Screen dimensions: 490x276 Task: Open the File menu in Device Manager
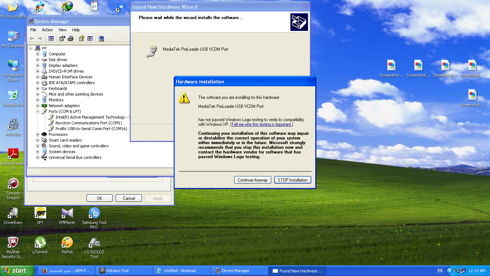[x=33, y=30]
